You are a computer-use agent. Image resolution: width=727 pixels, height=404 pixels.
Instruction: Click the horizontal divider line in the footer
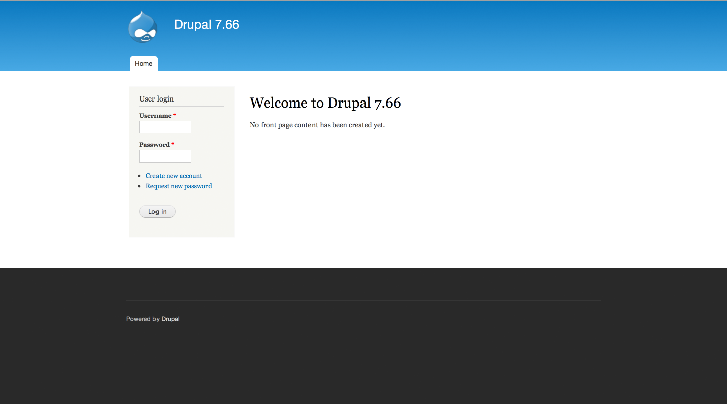click(x=363, y=301)
